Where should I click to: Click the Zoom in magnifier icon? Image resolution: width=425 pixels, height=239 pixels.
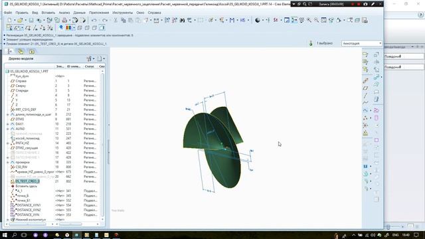(309, 20)
